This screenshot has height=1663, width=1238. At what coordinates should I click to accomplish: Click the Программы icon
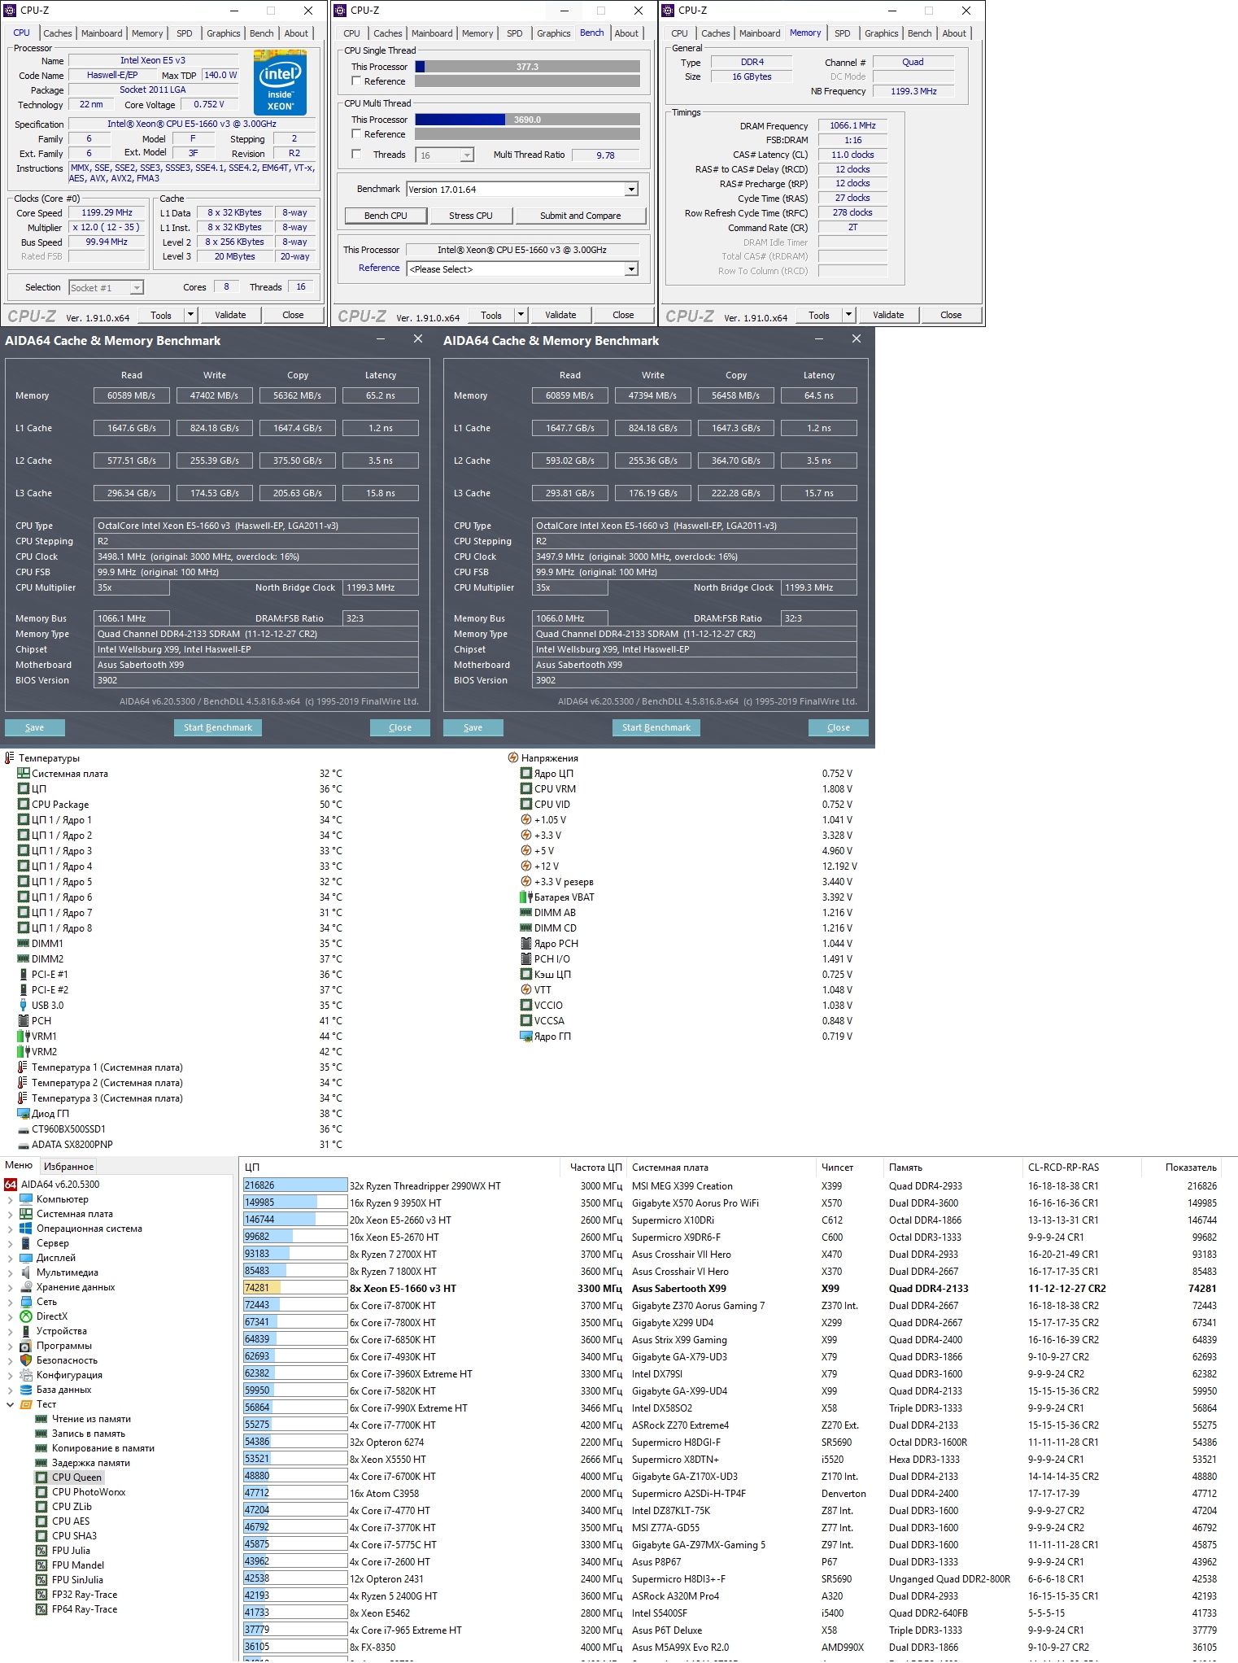click(x=26, y=1346)
